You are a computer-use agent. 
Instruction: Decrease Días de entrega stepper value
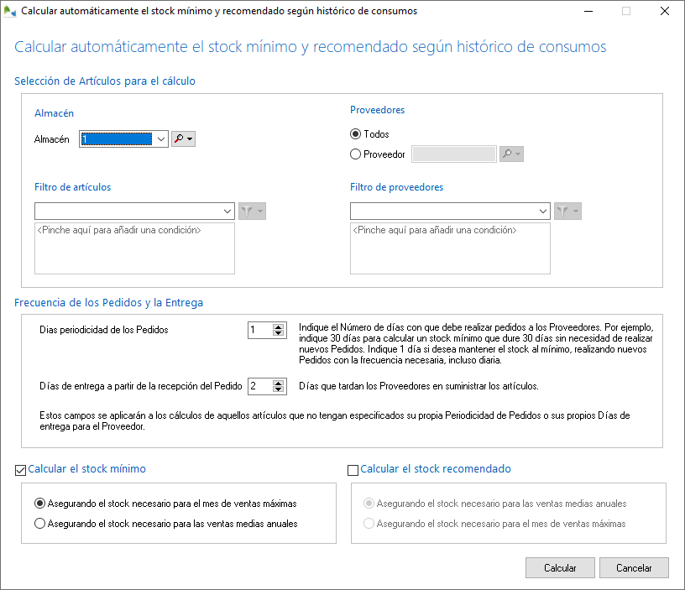tap(279, 390)
